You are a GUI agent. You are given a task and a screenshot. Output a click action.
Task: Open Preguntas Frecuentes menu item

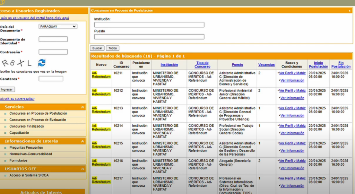click(x=26, y=148)
